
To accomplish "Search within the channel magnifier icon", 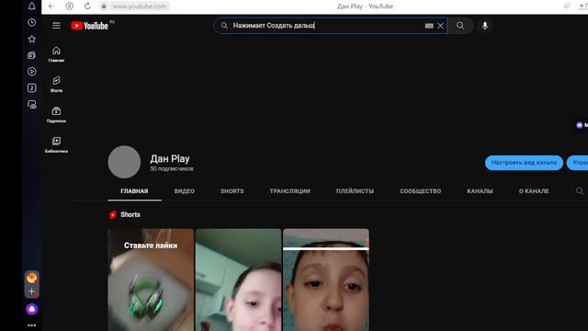I will coord(580,191).
